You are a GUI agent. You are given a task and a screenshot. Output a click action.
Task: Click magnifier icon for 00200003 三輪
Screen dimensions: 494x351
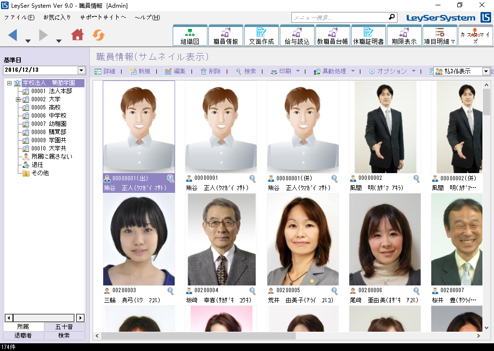click(170, 291)
